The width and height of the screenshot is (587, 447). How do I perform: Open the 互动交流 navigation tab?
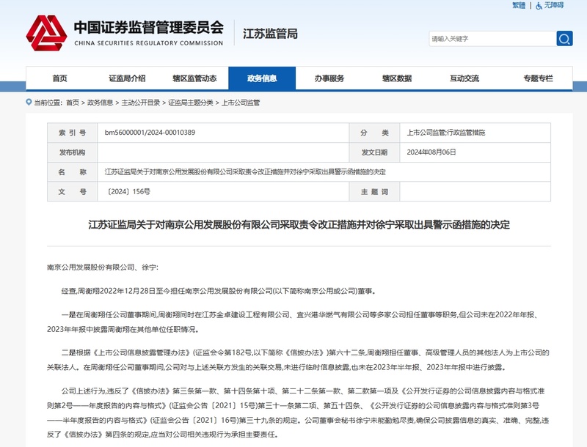(x=464, y=78)
